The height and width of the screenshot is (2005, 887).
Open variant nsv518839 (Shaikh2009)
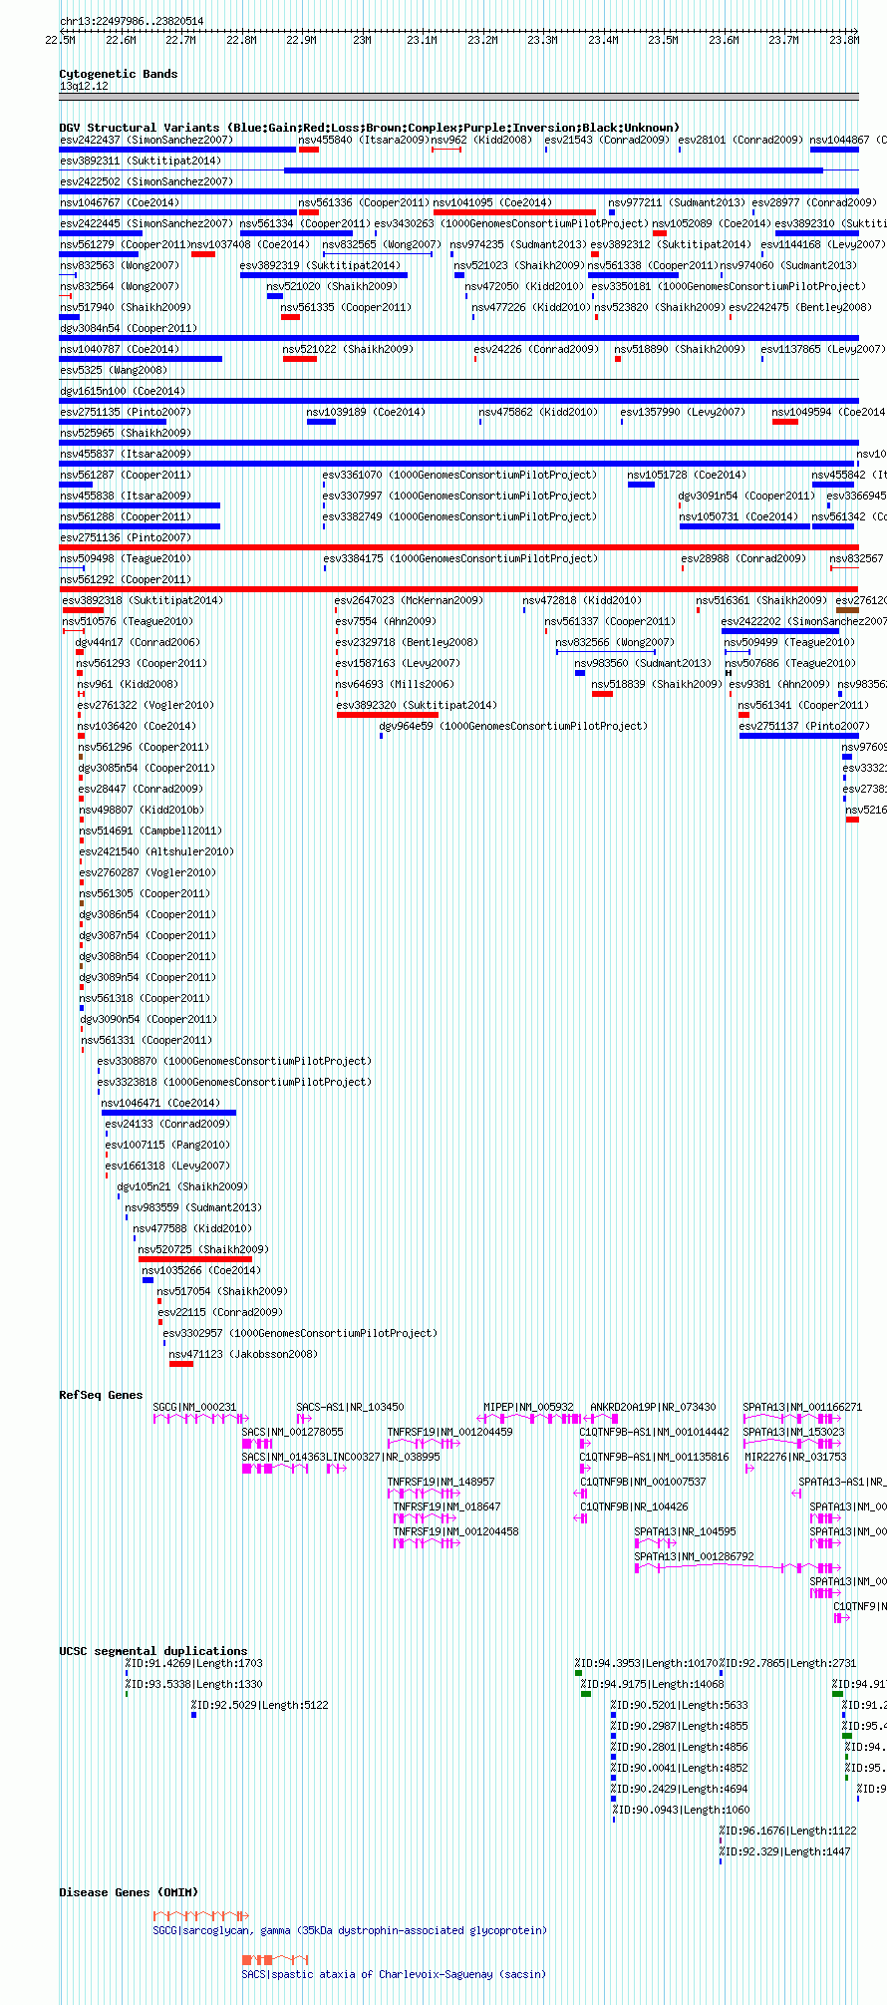tap(657, 684)
